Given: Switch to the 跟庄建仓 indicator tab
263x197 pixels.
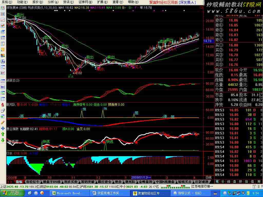Looking at the screenshot, I should point(105,182).
